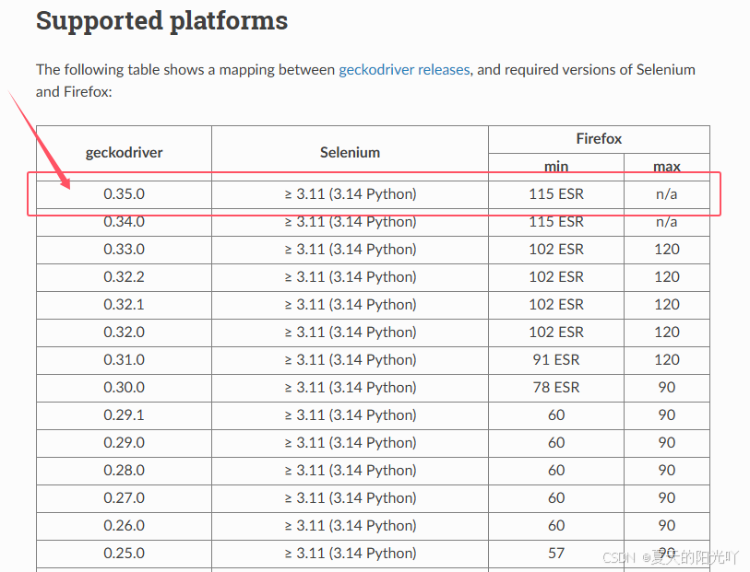The height and width of the screenshot is (572, 750).
Task: Click geckodriver version 0.35.0 cell
Action: [x=124, y=193]
